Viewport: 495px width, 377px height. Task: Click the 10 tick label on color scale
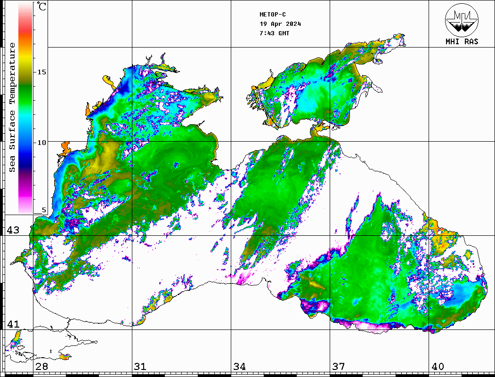click(41, 143)
